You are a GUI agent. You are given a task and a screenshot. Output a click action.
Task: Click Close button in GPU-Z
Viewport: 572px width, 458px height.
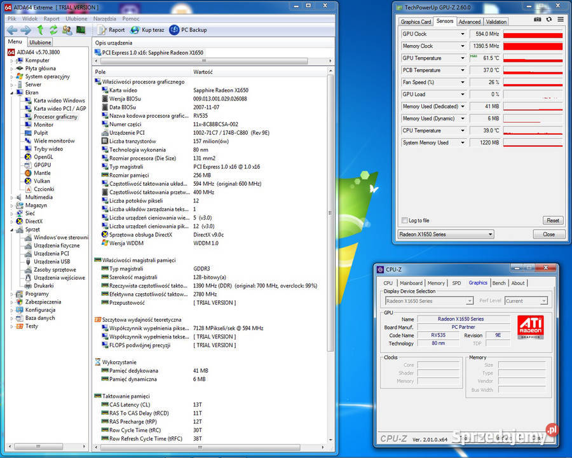548,234
